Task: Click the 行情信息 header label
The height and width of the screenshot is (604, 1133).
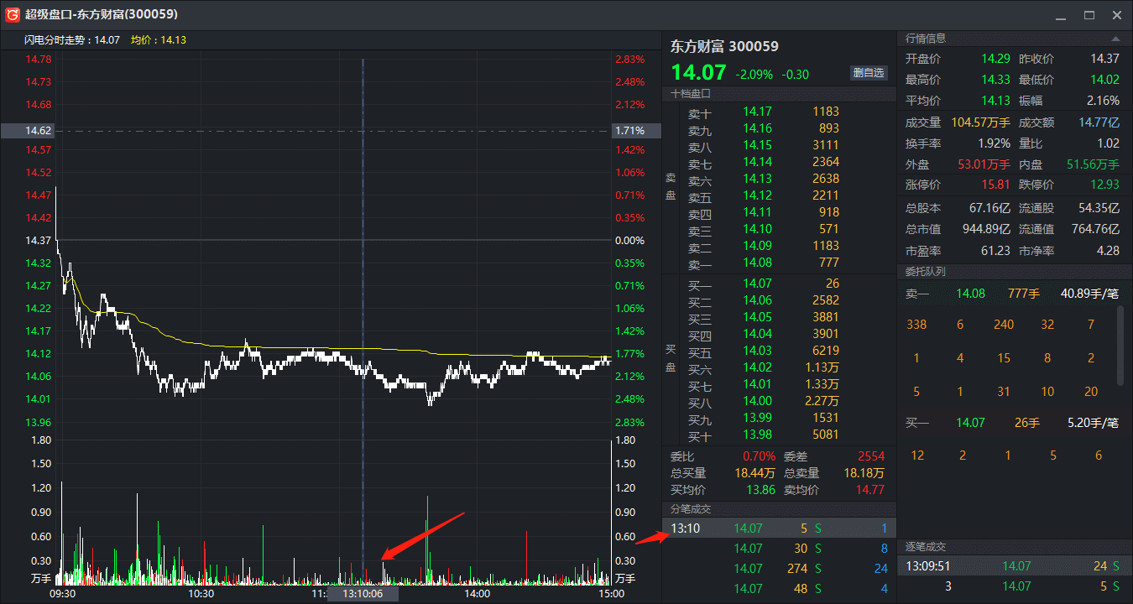Action: click(x=926, y=39)
